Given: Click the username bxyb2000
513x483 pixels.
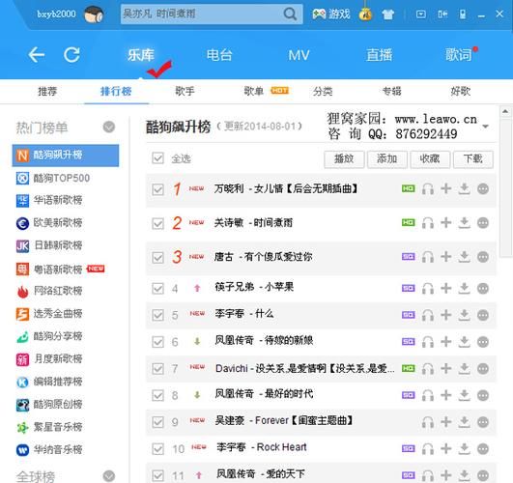Looking at the screenshot, I should [56, 14].
